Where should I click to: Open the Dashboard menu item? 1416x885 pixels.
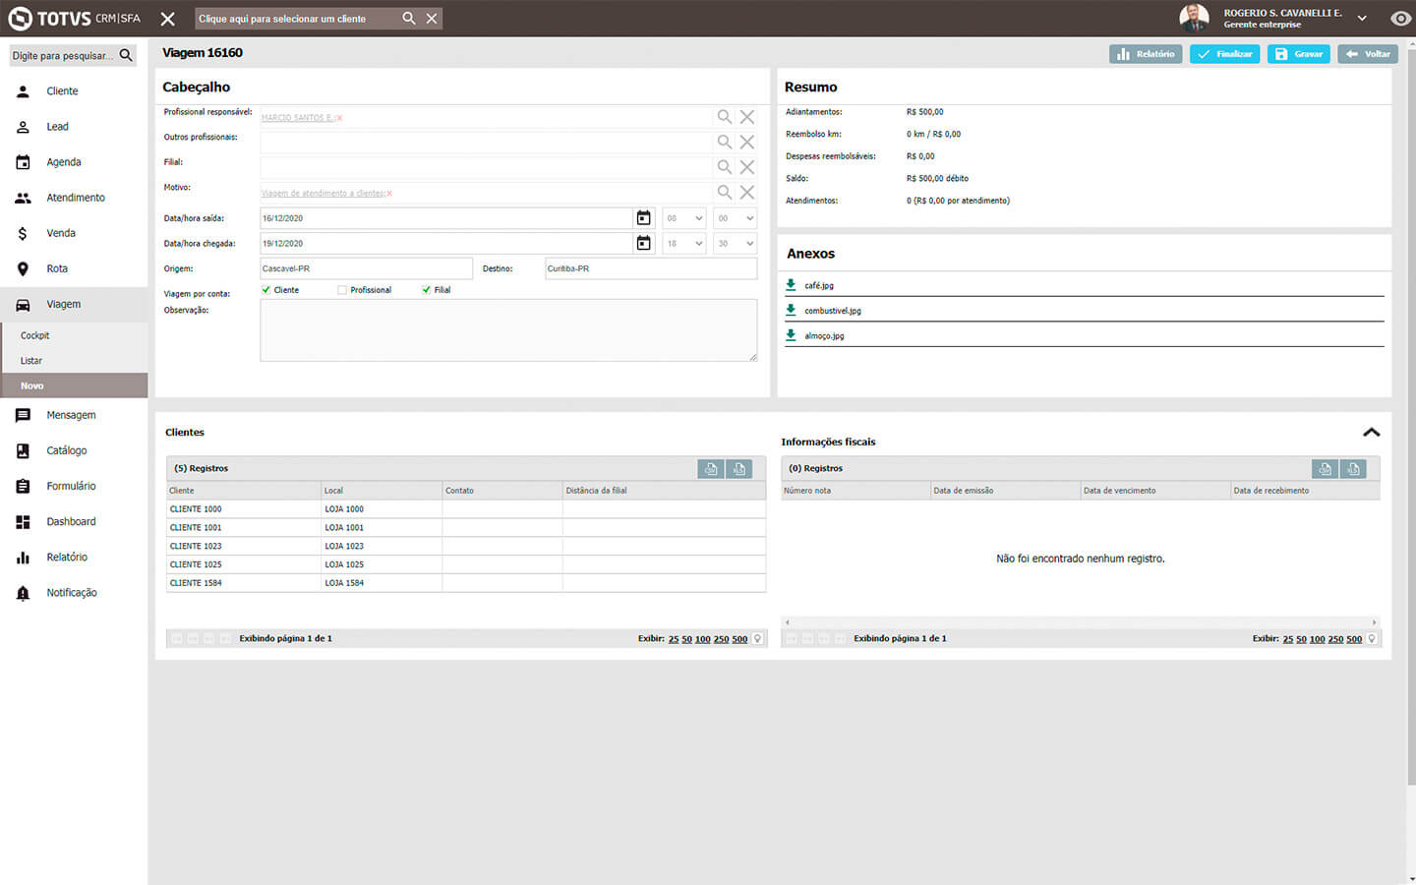[x=71, y=522]
